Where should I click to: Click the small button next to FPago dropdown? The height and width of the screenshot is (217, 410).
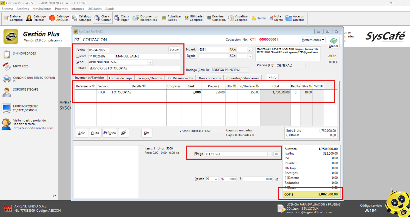pyautogui.click(x=276, y=154)
